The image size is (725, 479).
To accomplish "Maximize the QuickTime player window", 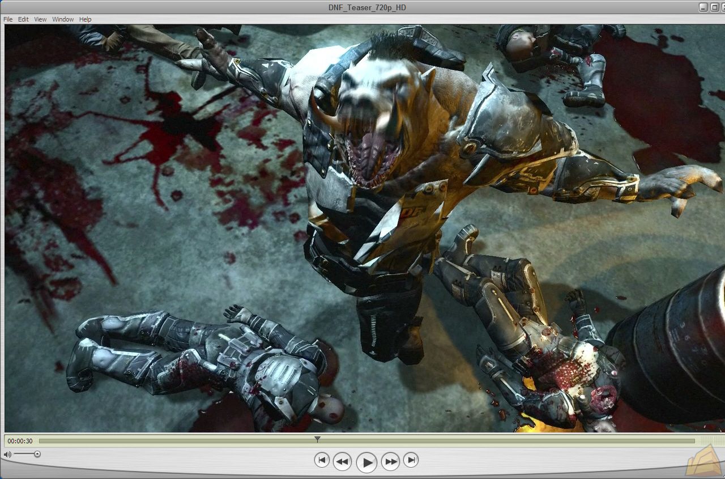I will coord(714,7).
